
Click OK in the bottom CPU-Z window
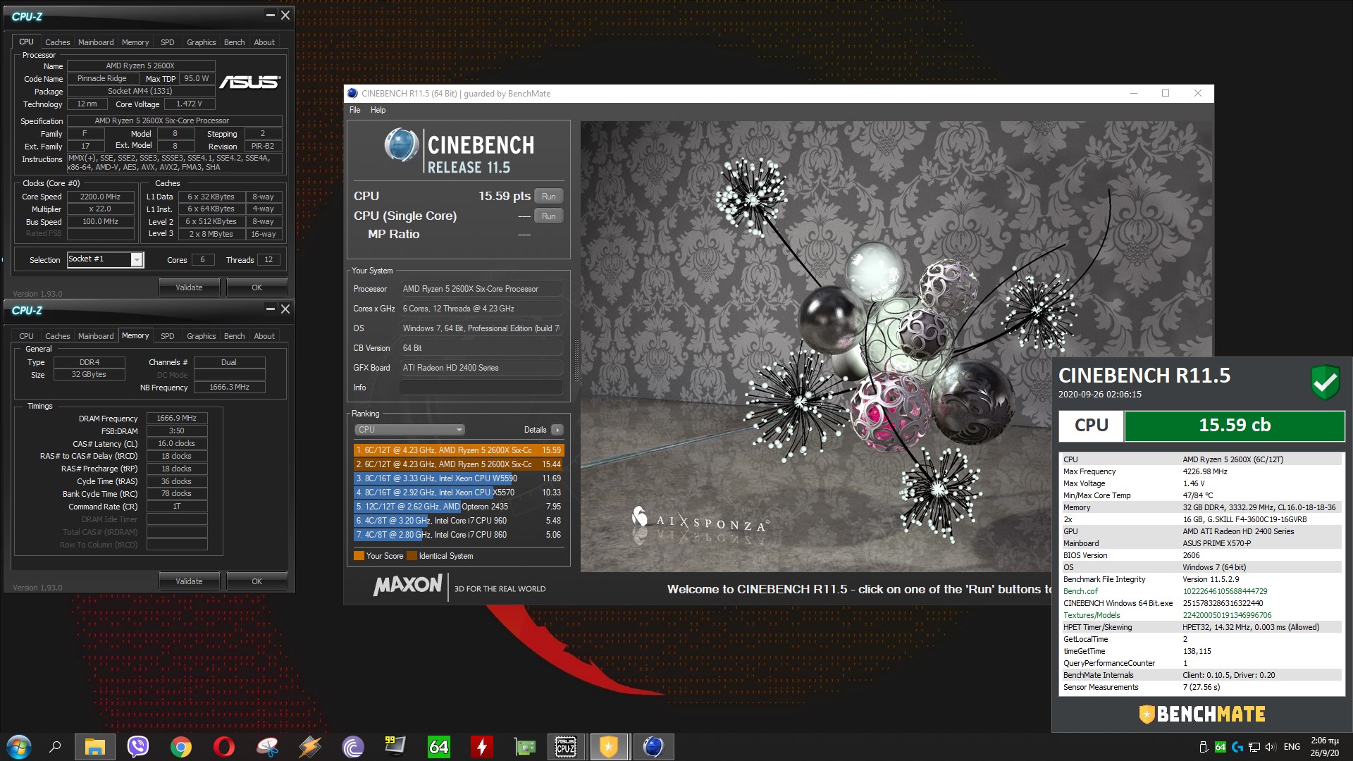tap(257, 581)
